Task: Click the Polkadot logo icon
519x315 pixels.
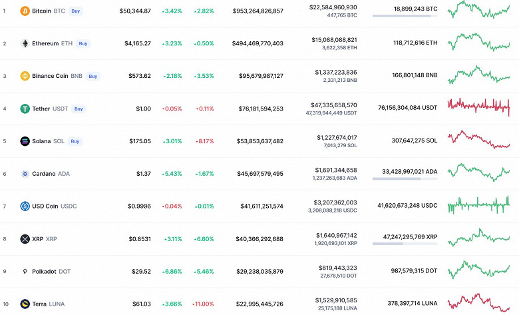Action: point(25,272)
